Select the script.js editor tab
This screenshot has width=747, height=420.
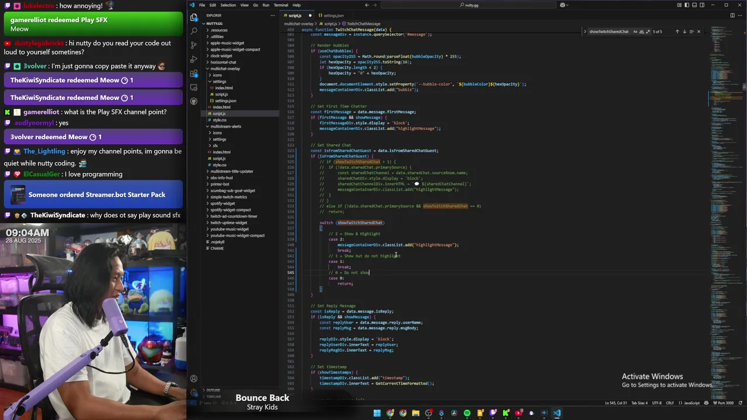point(298,15)
